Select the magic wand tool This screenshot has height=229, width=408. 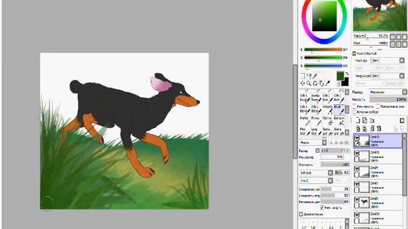pyautogui.click(x=315, y=76)
